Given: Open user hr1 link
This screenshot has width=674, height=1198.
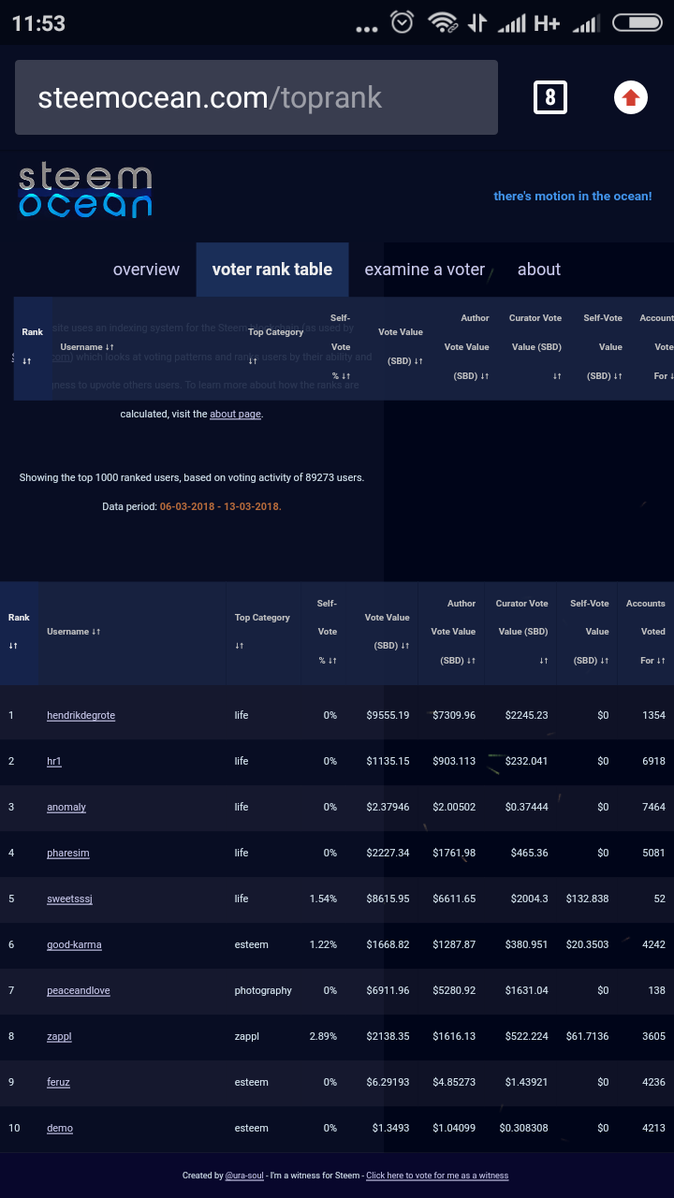Looking at the screenshot, I should click(54, 761).
